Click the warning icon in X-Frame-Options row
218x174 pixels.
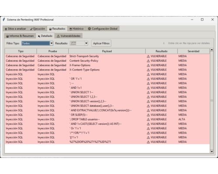tap(148, 65)
